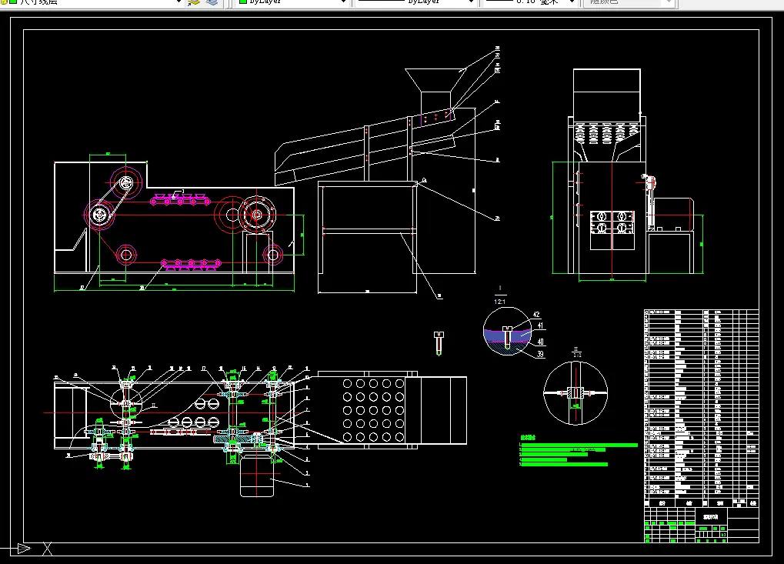Select the part label 40 in detail view

coord(541,342)
